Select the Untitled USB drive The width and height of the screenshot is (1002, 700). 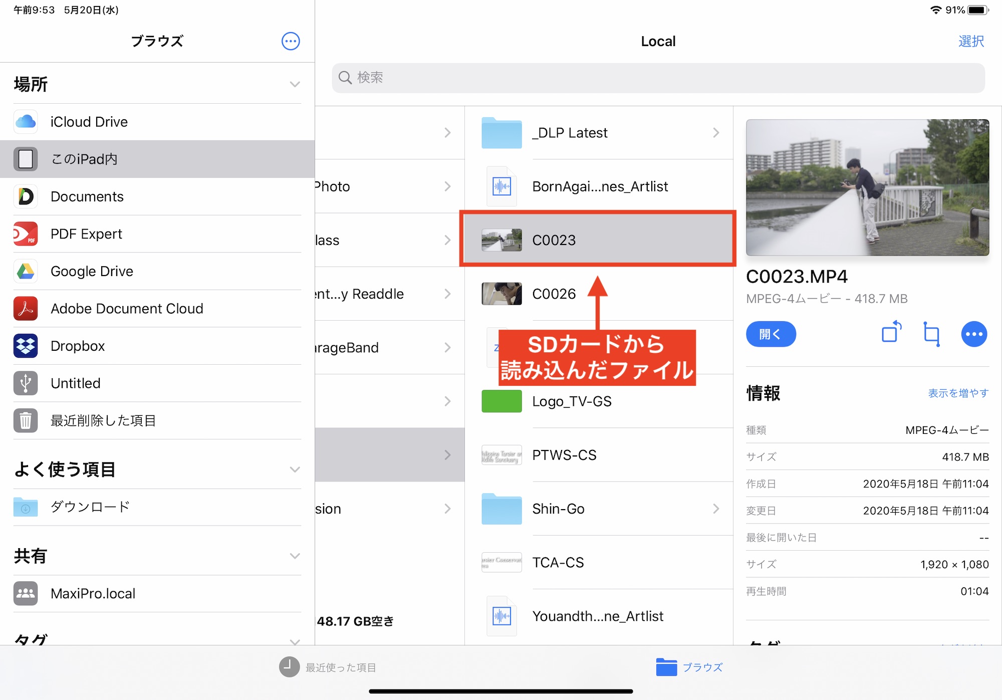point(75,383)
